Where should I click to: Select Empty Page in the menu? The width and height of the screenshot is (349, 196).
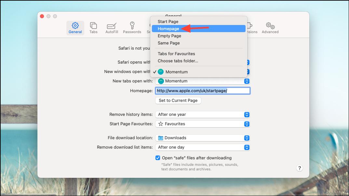click(169, 36)
